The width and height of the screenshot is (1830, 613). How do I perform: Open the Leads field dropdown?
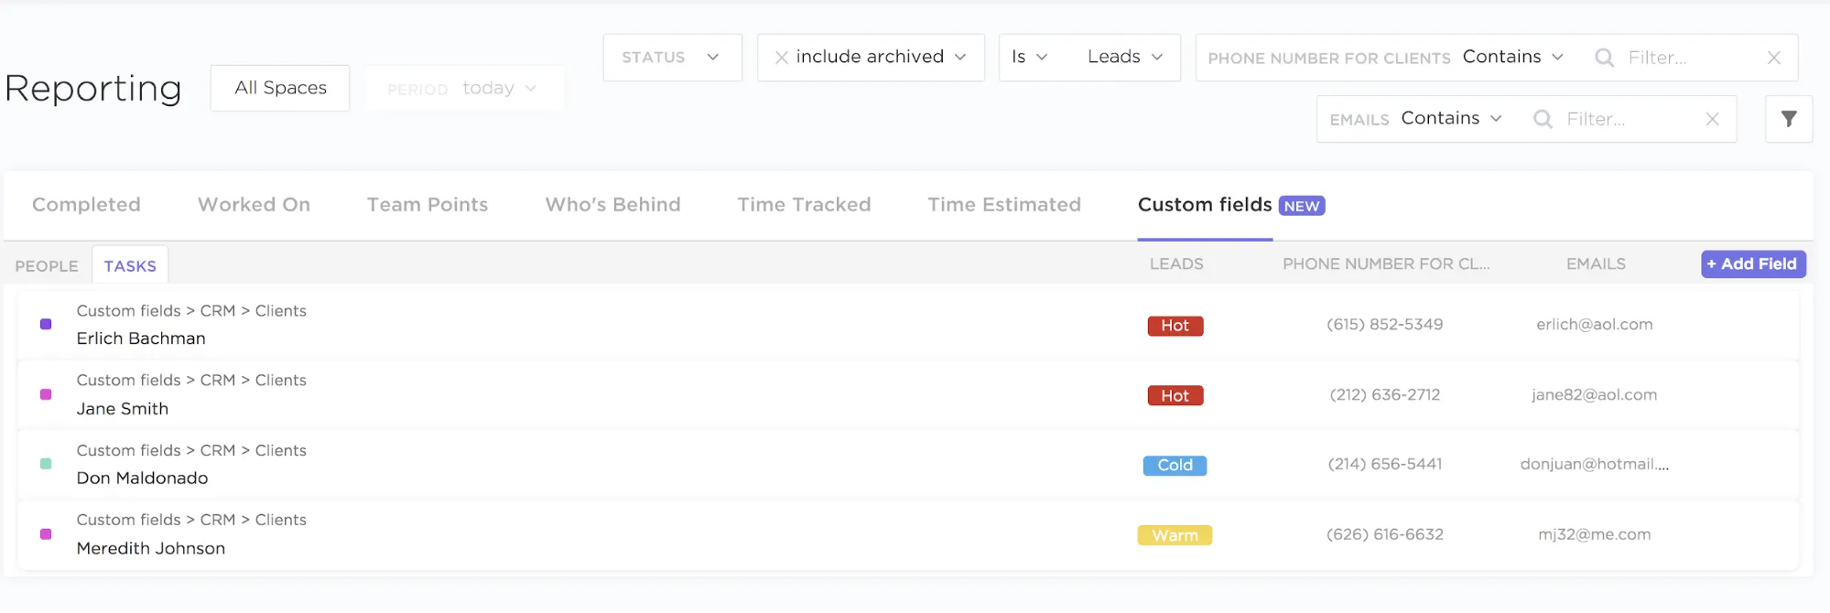click(1125, 57)
